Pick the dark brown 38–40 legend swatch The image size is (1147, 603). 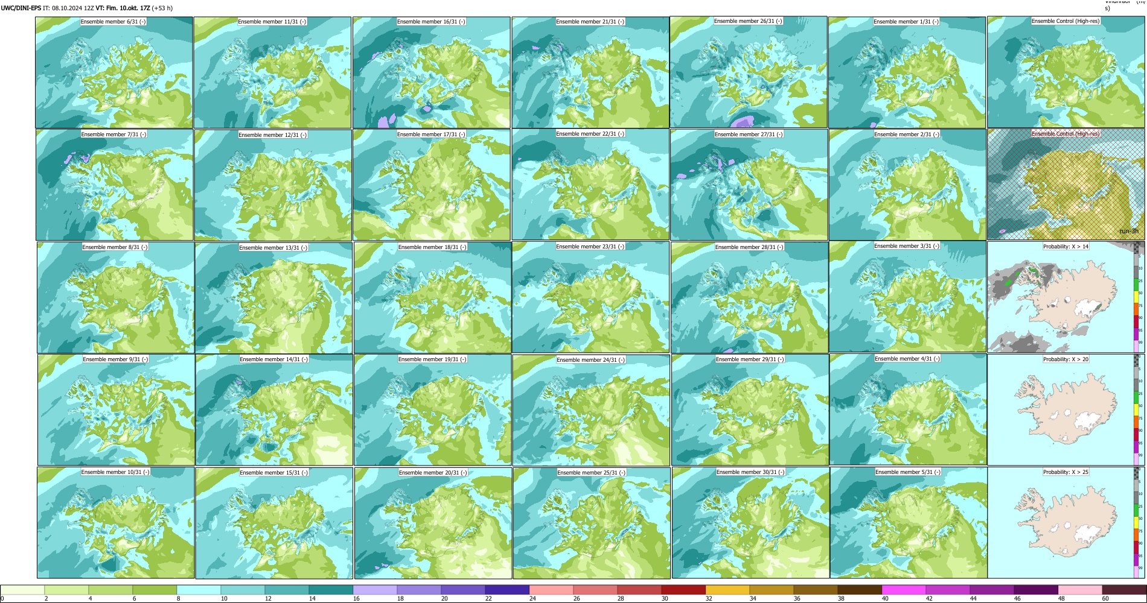860,590
